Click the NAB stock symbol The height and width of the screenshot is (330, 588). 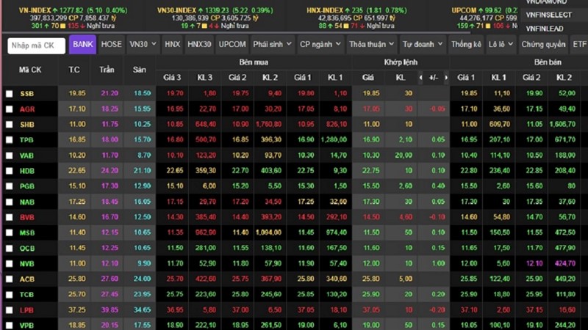(27, 202)
